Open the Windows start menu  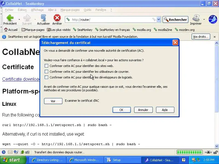13,160
